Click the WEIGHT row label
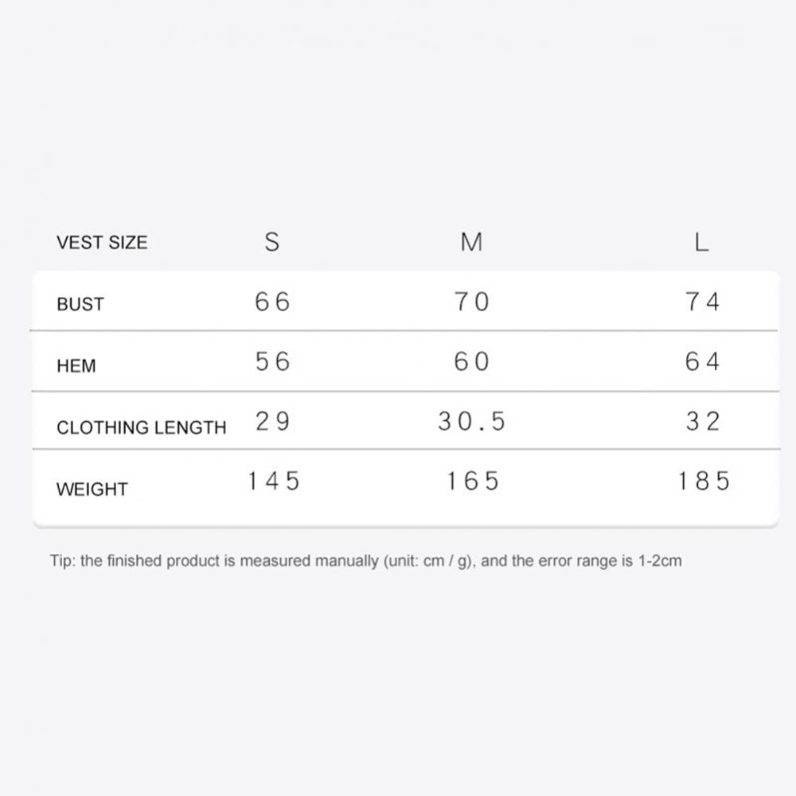Image resolution: width=796 pixels, height=796 pixels. pos(92,490)
